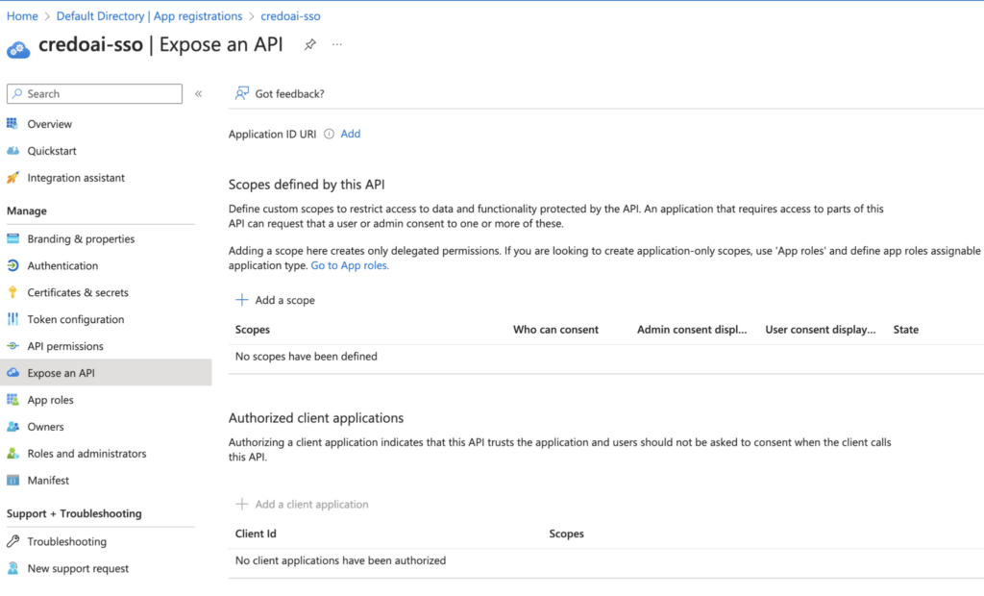984x596 pixels.
Task: Click the pin icon beside the page title
Action: [x=310, y=44]
